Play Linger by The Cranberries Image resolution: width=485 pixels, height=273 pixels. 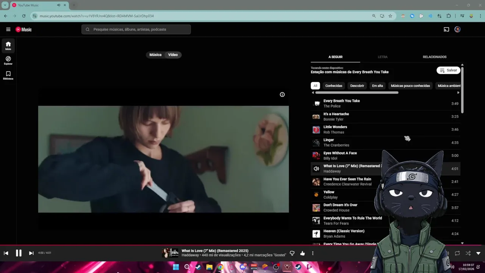[x=385, y=143]
